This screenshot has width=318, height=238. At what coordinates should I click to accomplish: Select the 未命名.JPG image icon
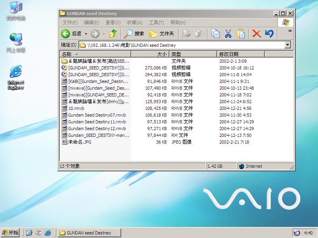tap(64, 142)
